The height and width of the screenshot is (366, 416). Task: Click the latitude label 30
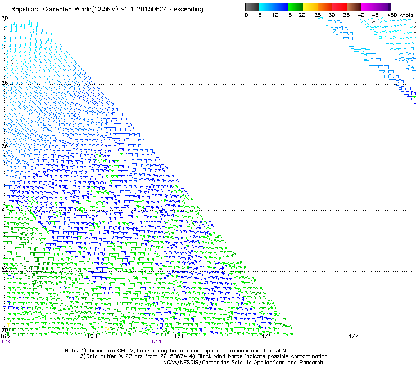click(x=4, y=19)
